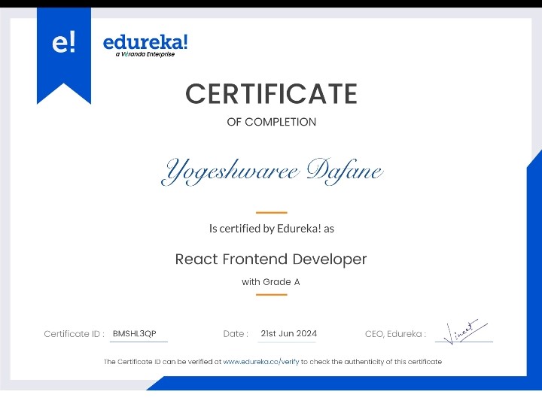Select the name Yogeshwaree Dafane
This screenshot has height=419, width=542.
coord(272,172)
